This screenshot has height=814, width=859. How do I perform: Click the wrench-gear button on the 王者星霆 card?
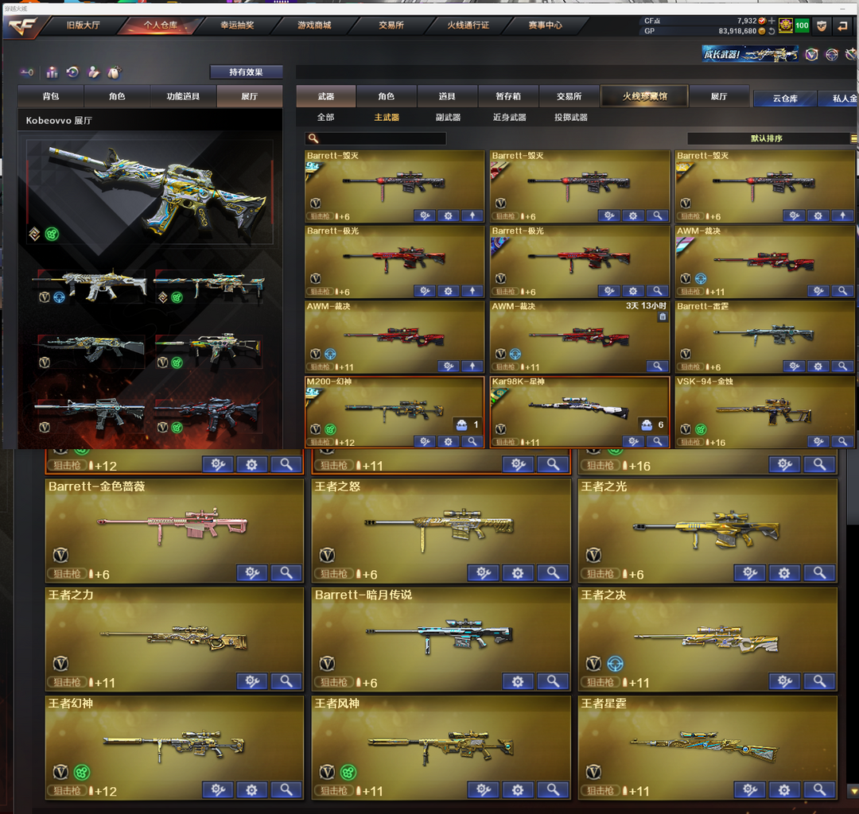750,790
